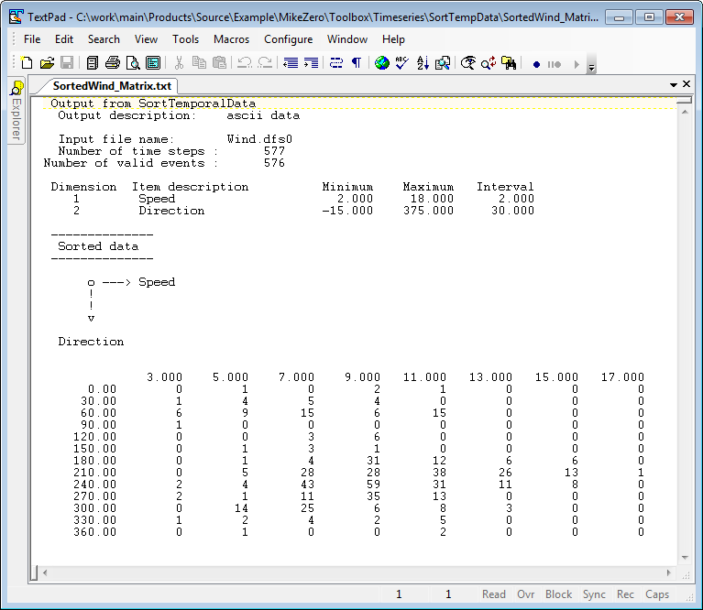Viewport: 703px width, 610px height.
Task: Open the Replace dialog icon
Action: pos(489,63)
